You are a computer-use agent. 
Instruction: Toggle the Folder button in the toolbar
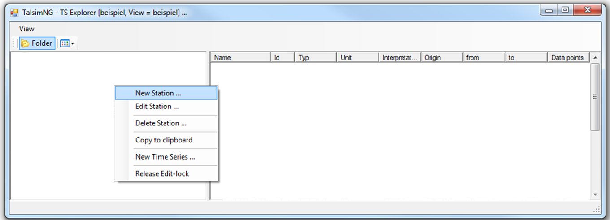click(x=37, y=43)
